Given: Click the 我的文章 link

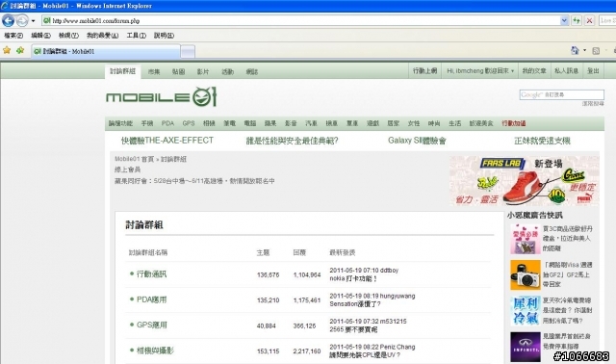Looking at the screenshot, I should pos(534,70).
